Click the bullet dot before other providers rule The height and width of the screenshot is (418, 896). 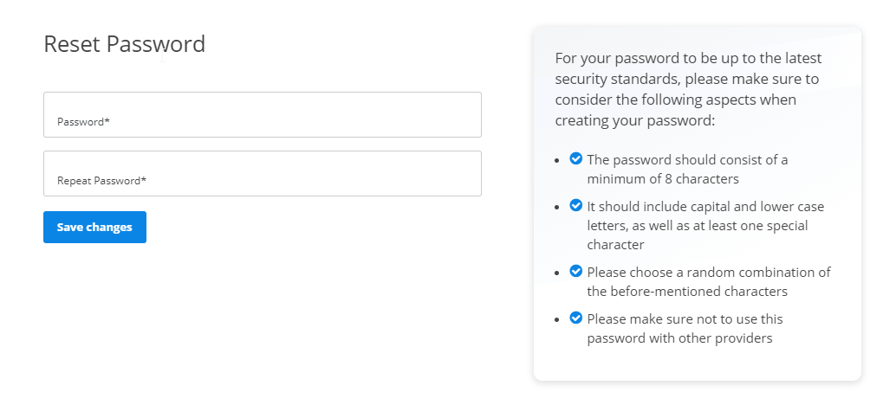557,320
